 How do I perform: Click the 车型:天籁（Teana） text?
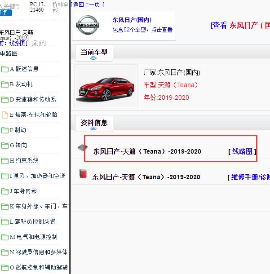171,85
